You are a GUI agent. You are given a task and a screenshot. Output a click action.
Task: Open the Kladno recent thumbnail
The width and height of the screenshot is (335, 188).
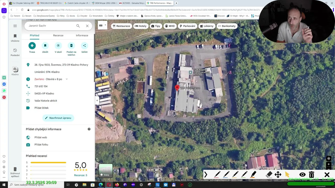tap(15, 71)
